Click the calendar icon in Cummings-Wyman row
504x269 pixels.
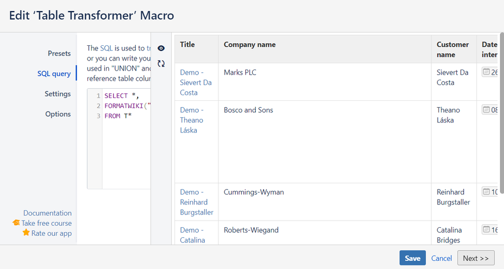(486, 191)
